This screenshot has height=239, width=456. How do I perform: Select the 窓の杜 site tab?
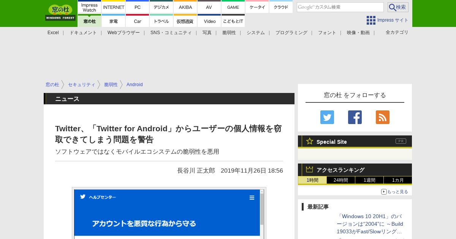[89, 21]
